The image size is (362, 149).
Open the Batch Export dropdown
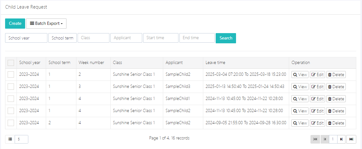pyautogui.click(x=46, y=24)
